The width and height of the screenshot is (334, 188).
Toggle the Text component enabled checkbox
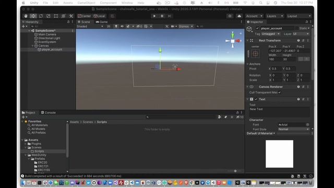coord(256,99)
